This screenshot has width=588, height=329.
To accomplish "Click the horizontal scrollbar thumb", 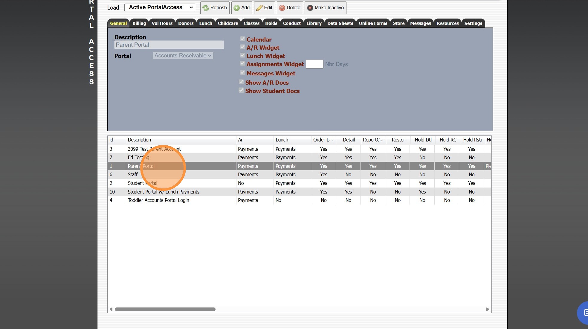I will [165, 309].
